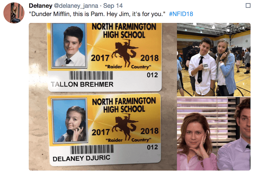The height and width of the screenshot is (173, 254).
Task: Click the top card's North Farmington High School title
Action: click(123, 30)
